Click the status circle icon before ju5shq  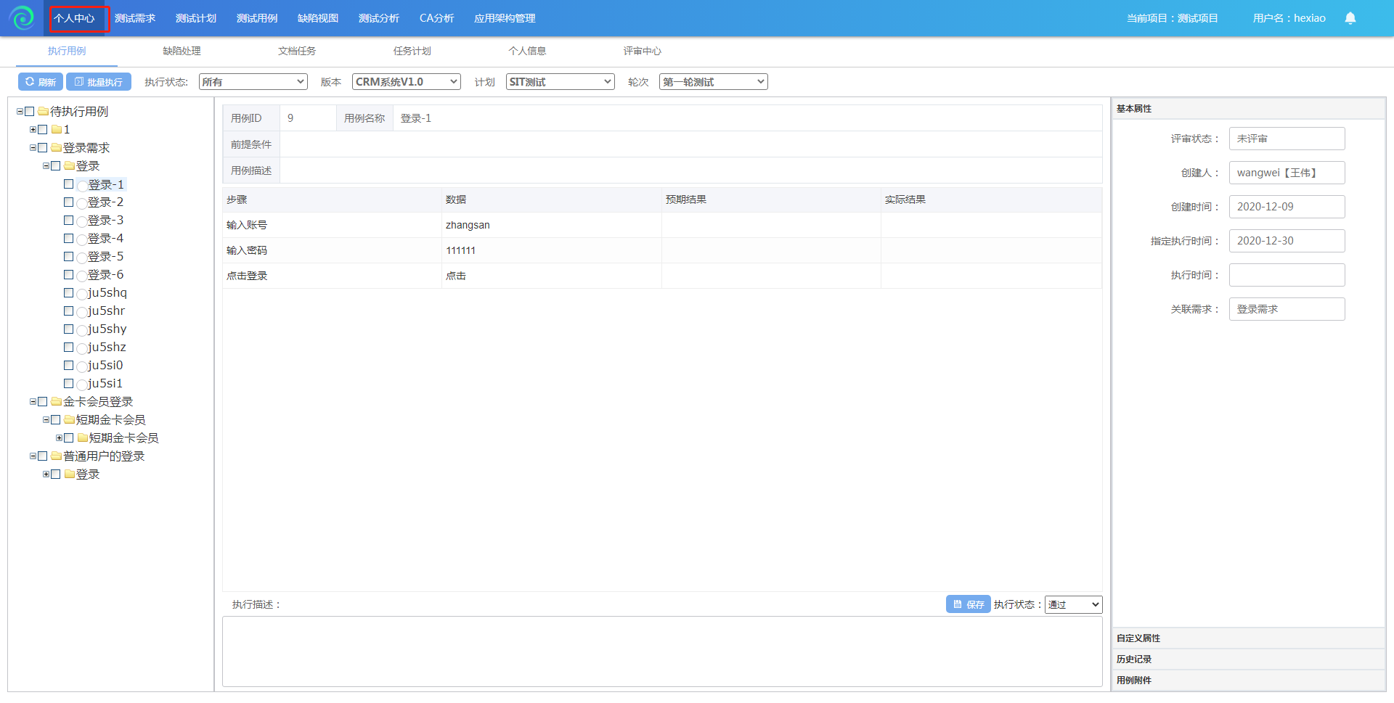(82, 294)
